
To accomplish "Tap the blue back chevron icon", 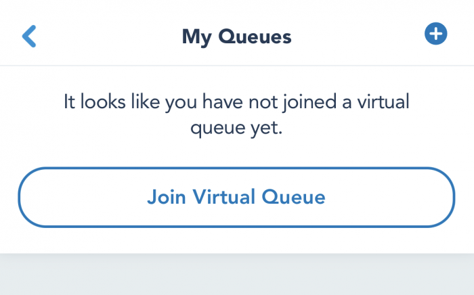I will tap(29, 37).
